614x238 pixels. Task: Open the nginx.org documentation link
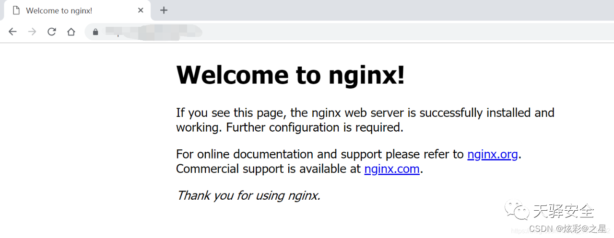click(x=493, y=154)
